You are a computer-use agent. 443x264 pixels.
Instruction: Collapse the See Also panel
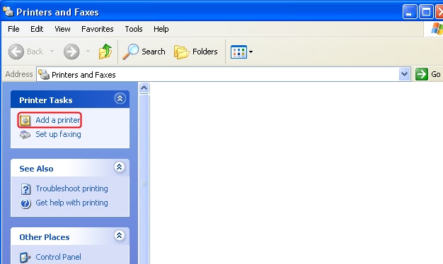coord(119,167)
